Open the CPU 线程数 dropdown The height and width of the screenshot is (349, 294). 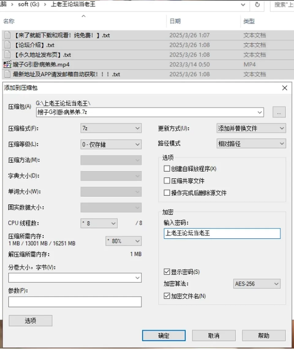pyautogui.click(x=99, y=223)
